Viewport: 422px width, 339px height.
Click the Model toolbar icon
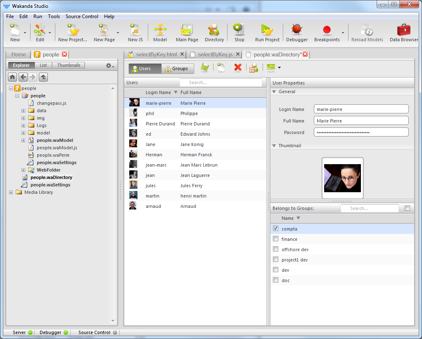160,33
